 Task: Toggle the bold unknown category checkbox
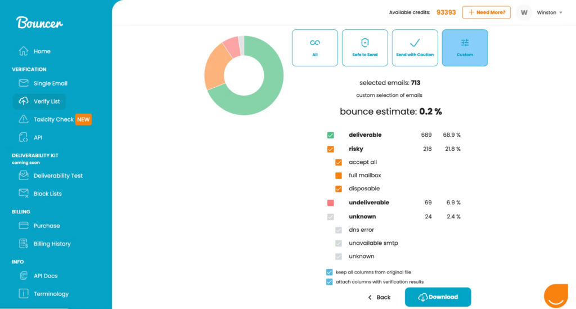click(331, 216)
